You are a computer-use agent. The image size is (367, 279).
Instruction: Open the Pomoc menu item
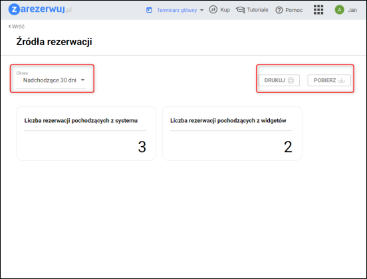(x=294, y=10)
